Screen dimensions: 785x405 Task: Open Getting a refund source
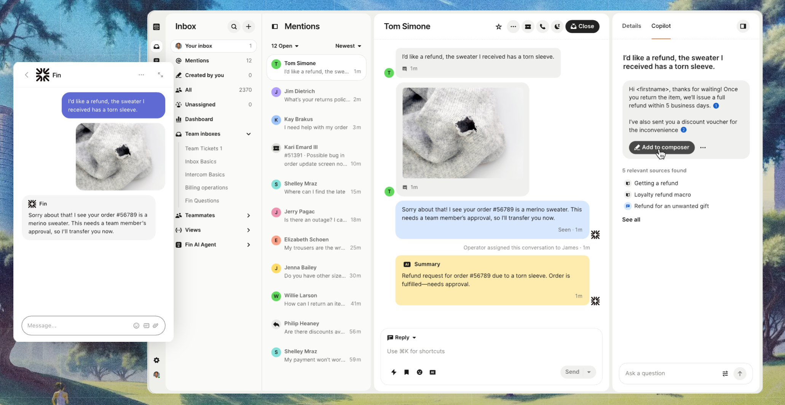656,183
